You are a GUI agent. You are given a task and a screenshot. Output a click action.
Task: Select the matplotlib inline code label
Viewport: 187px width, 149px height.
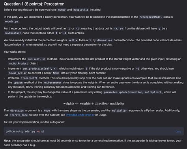[81, 10]
